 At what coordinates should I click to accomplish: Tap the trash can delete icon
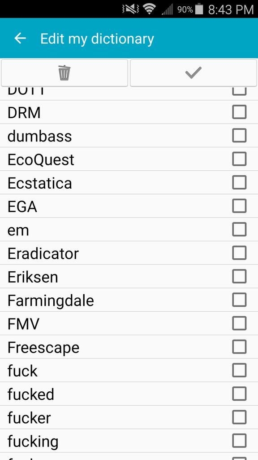tap(64, 73)
